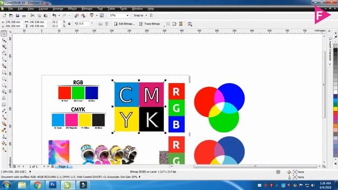Select the Connector tool in toolbox

click(x=4, y=117)
